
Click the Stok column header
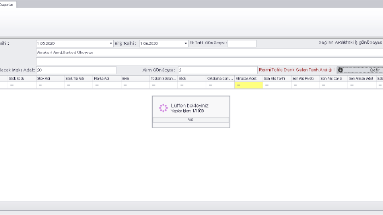(x=192, y=79)
